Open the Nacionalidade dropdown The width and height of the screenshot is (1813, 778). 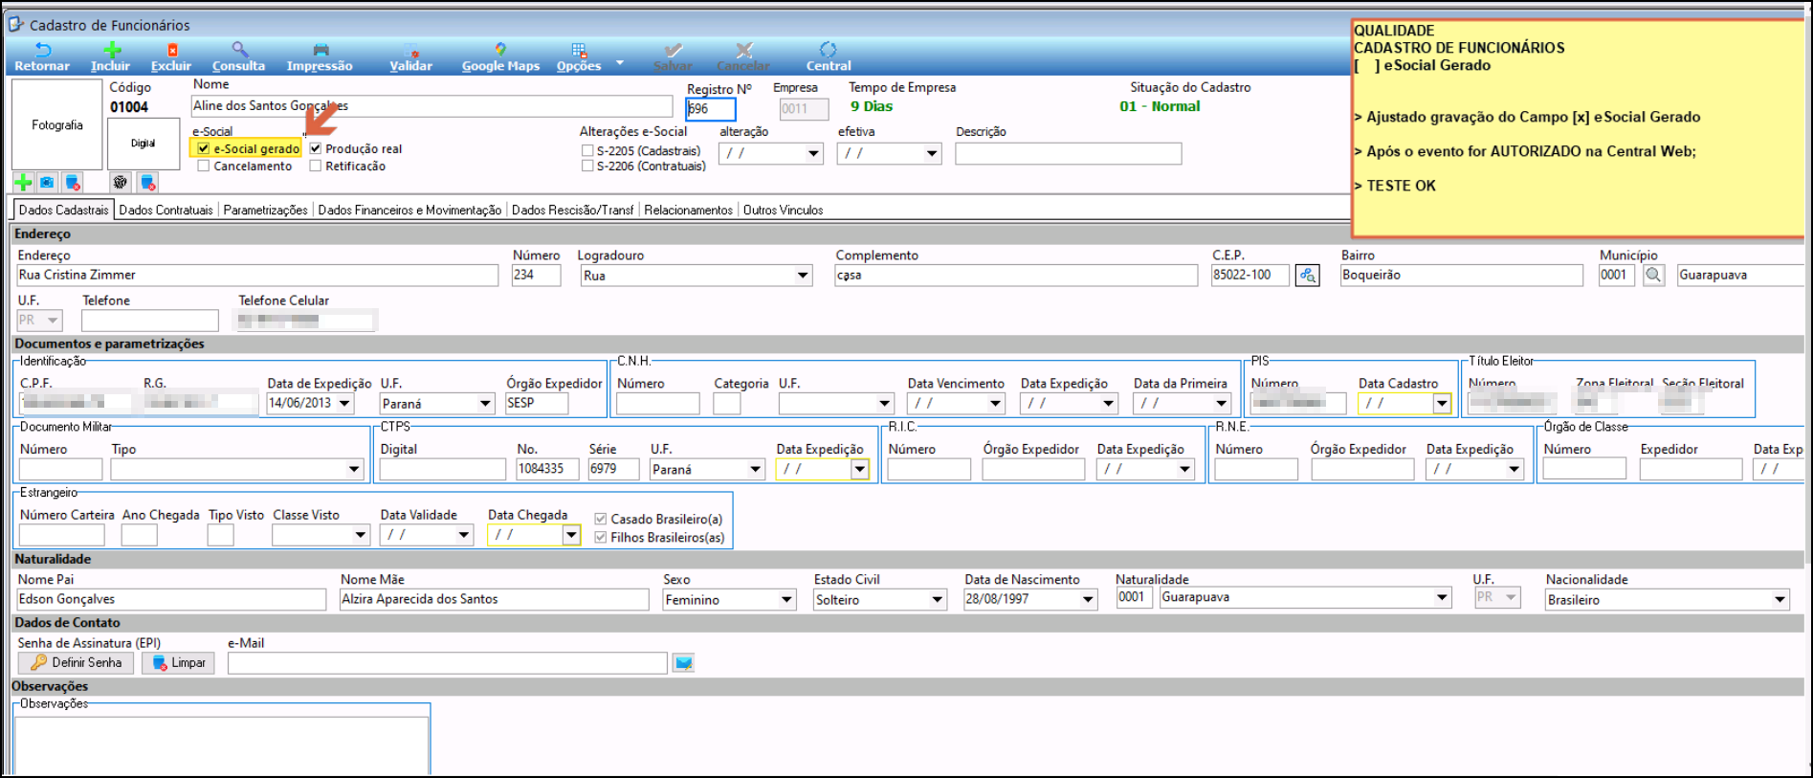tap(1780, 600)
